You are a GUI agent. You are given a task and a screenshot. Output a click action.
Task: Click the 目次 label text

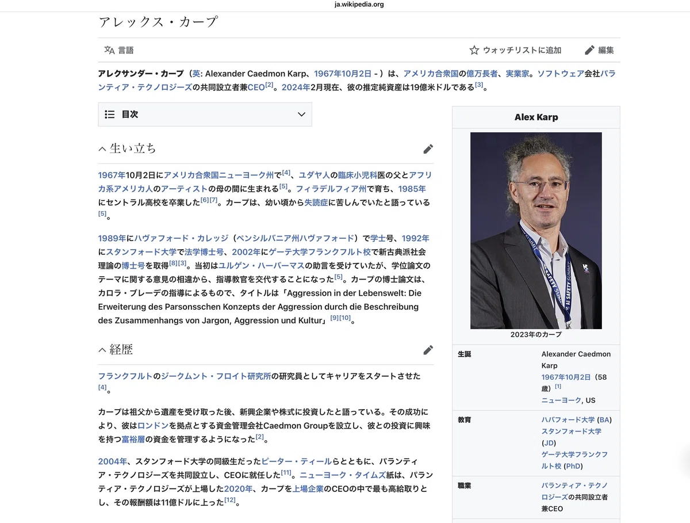130,114
